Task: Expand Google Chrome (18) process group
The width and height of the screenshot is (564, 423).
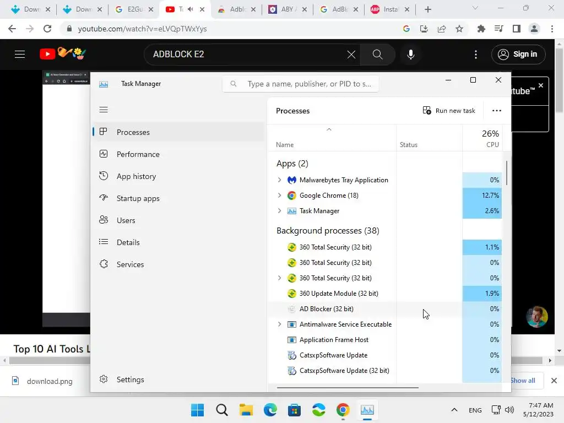Action: [x=279, y=196]
